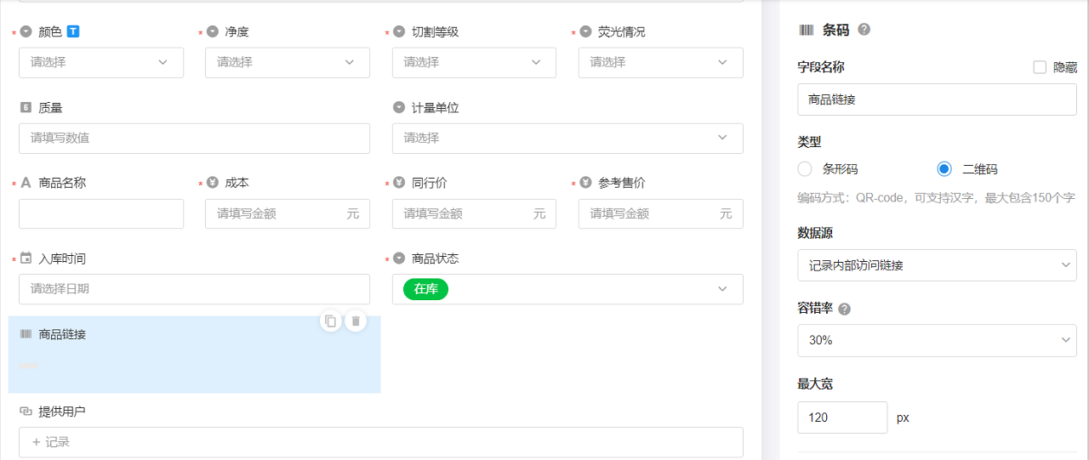Open the 净度 dropdown
Image resolution: width=1089 pixels, height=460 pixels.
coord(288,62)
